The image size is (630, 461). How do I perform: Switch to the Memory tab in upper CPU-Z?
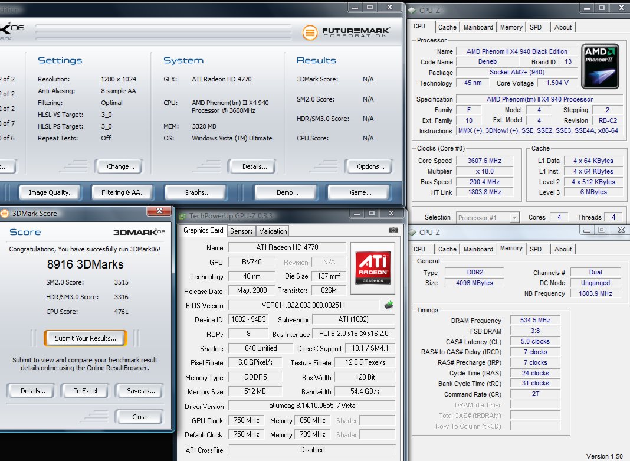point(511,27)
